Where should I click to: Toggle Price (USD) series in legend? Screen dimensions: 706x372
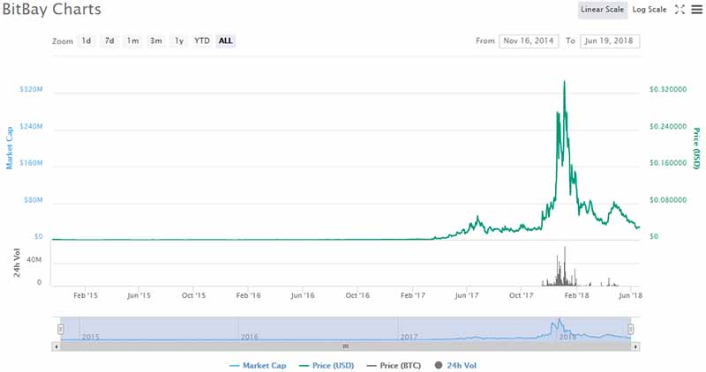tap(327, 366)
